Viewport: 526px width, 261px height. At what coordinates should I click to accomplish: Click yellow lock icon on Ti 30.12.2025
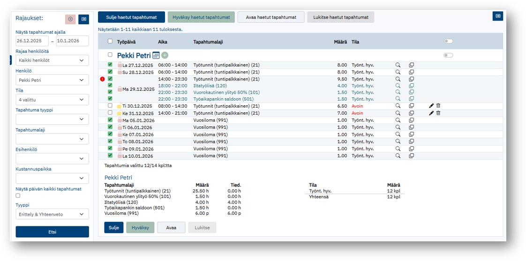[119, 106]
